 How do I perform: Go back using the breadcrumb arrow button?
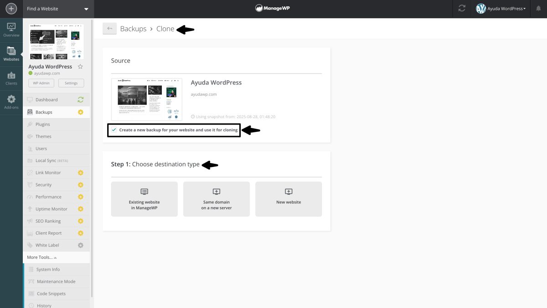pyautogui.click(x=109, y=28)
